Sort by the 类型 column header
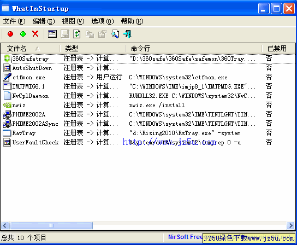Viewport: 297px width, 245px height. (93, 48)
